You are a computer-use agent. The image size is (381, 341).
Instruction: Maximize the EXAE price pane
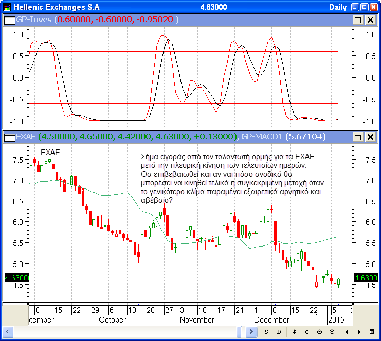click(x=358, y=137)
